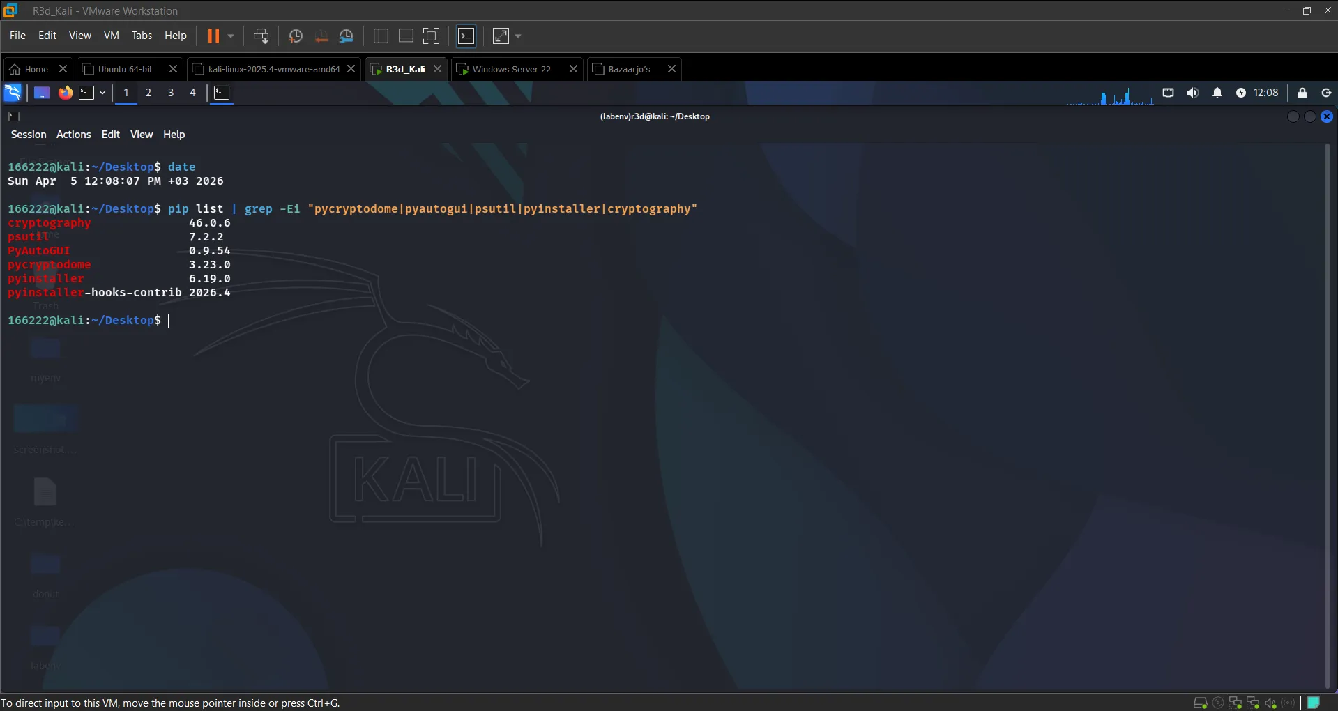The image size is (1338, 711).
Task: Click the hard disk device status icon
Action: tap(1200, 703)
